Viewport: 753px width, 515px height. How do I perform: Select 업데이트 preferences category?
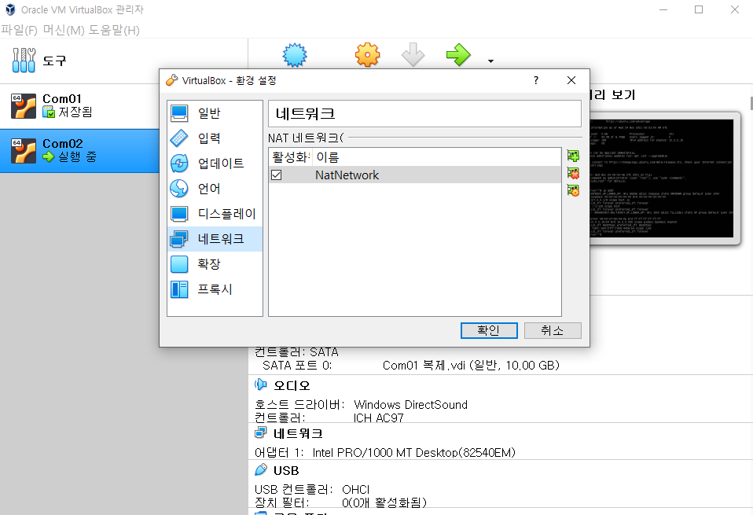pos(215,164)
